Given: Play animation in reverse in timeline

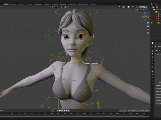Looking at the screenshot, I should 62,111.
